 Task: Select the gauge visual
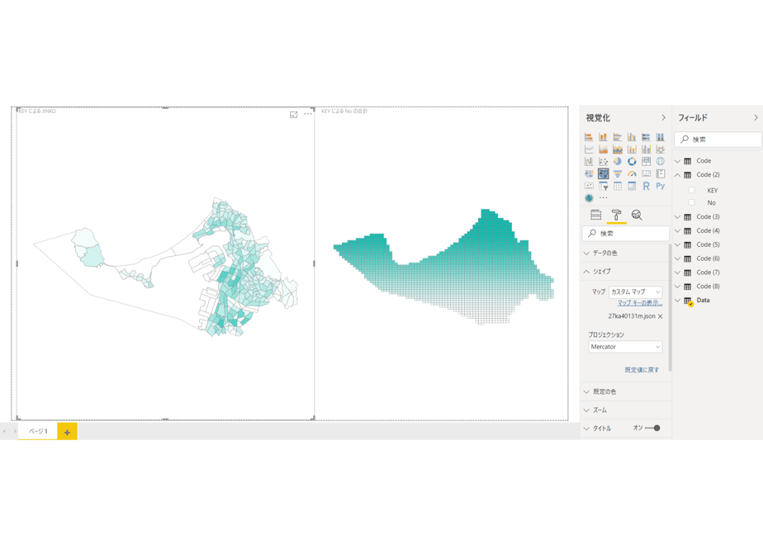(632, 173)
